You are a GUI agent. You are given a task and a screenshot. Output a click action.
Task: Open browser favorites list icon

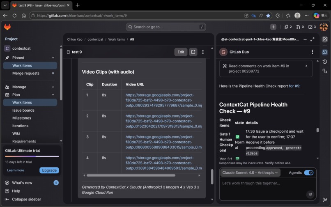288,16
